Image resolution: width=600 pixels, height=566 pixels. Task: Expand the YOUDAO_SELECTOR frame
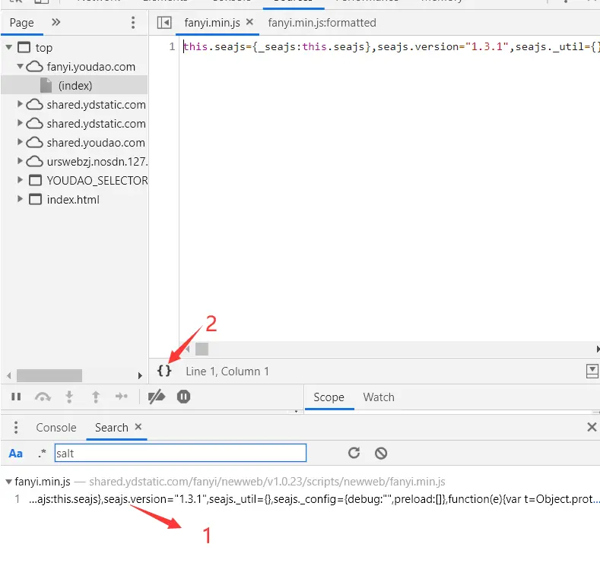(20, 179)
